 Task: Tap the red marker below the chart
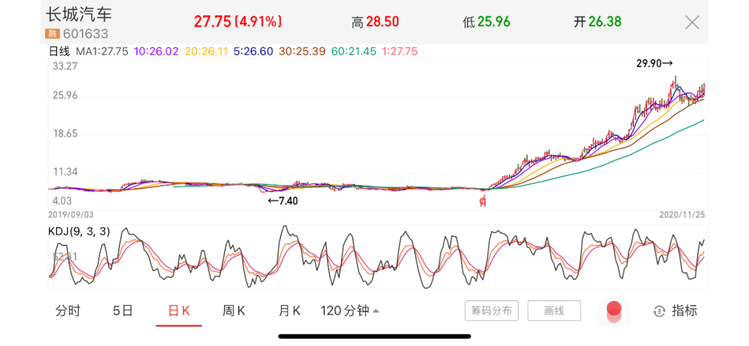pyautogui.click(x=483, y=202)
